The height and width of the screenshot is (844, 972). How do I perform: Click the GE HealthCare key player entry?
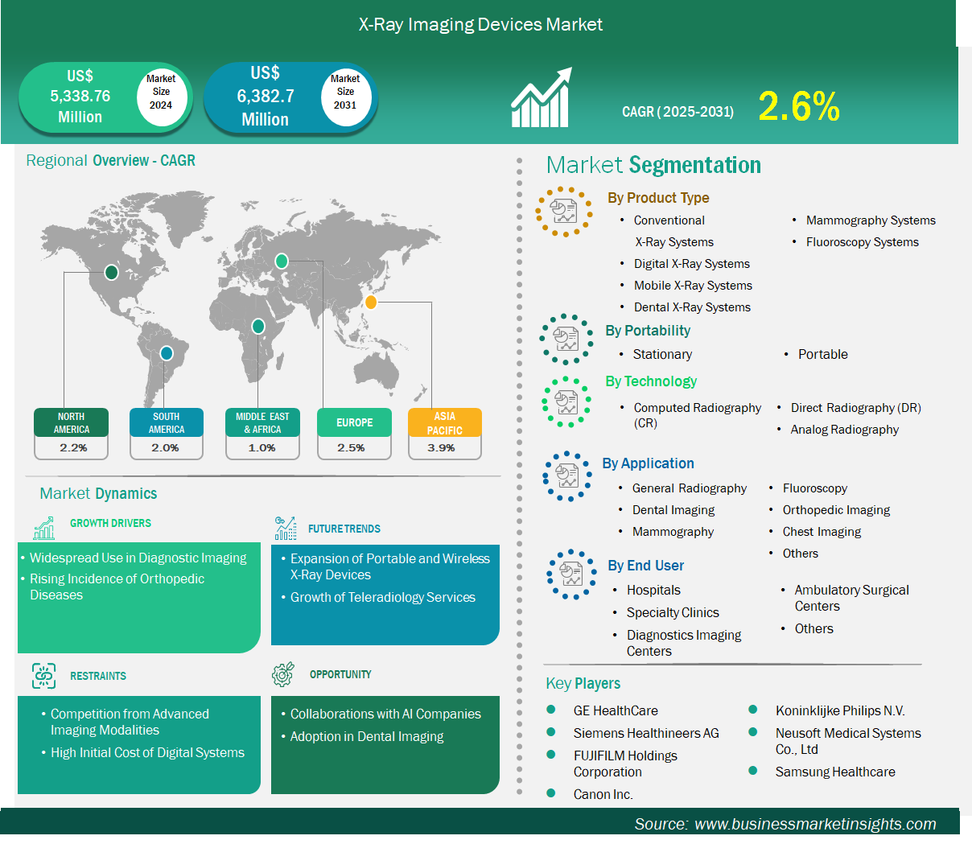pos(615,710)
